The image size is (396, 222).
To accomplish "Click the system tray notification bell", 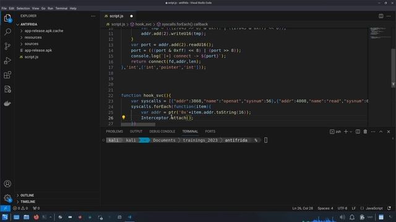I will click(x=352, y=217).
